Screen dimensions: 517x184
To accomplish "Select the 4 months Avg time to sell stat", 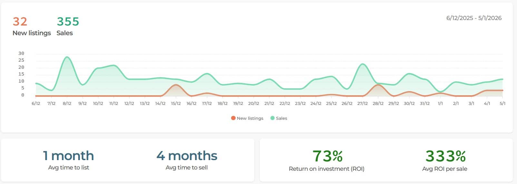I will pos(187,156).
